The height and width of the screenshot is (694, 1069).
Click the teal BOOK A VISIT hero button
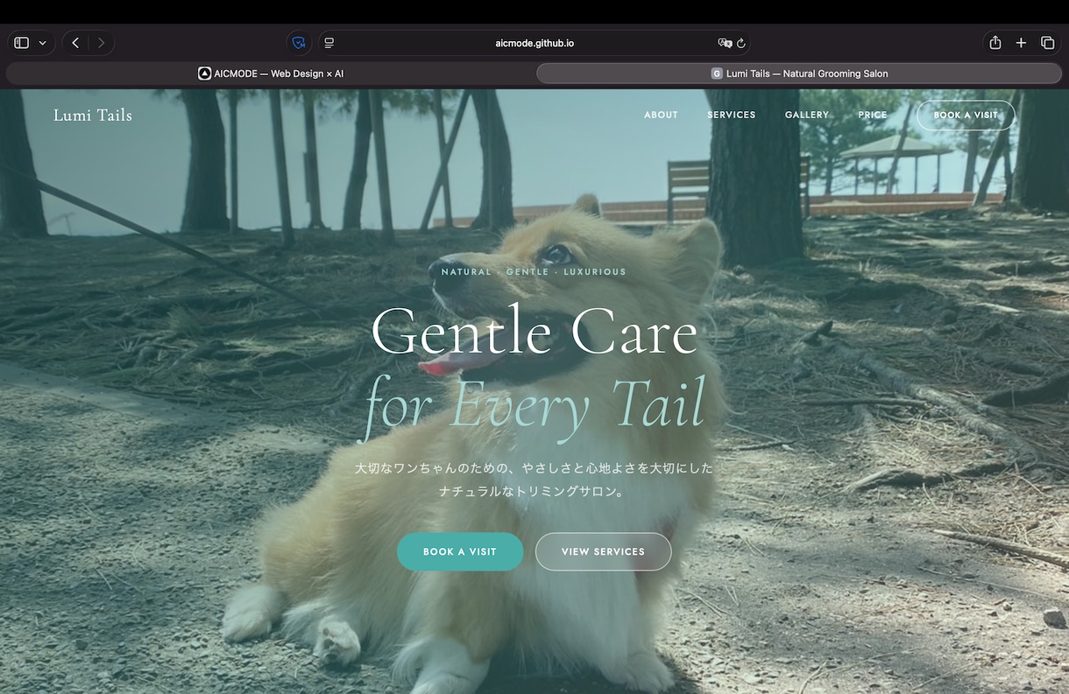pos(460,551)
